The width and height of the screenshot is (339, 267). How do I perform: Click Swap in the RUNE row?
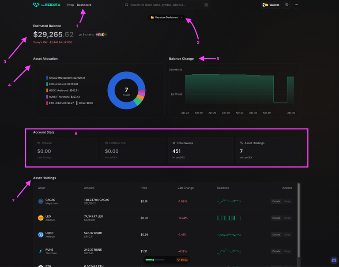(x=287, y=251)
